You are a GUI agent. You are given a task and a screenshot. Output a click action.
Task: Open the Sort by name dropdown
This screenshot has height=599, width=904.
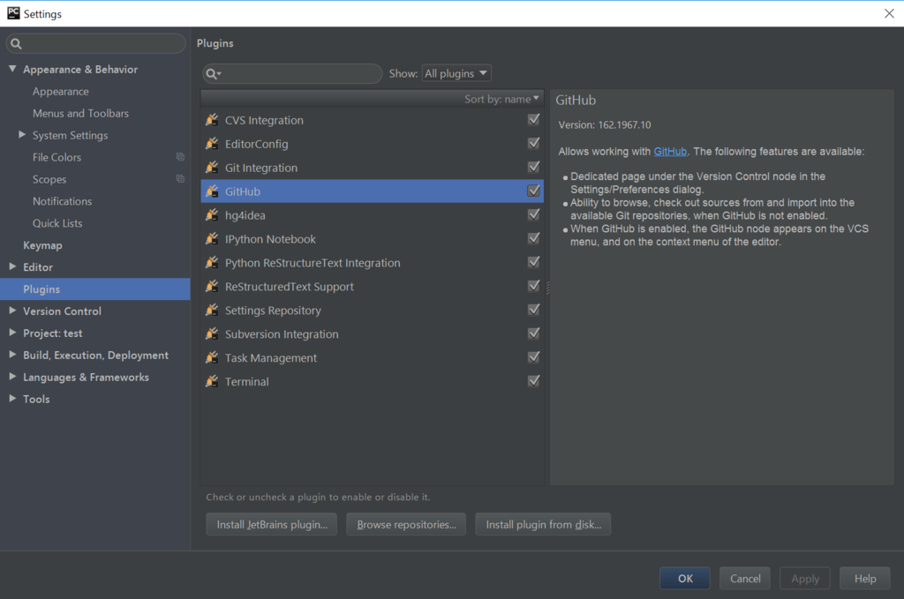click(x=501, y=99)
